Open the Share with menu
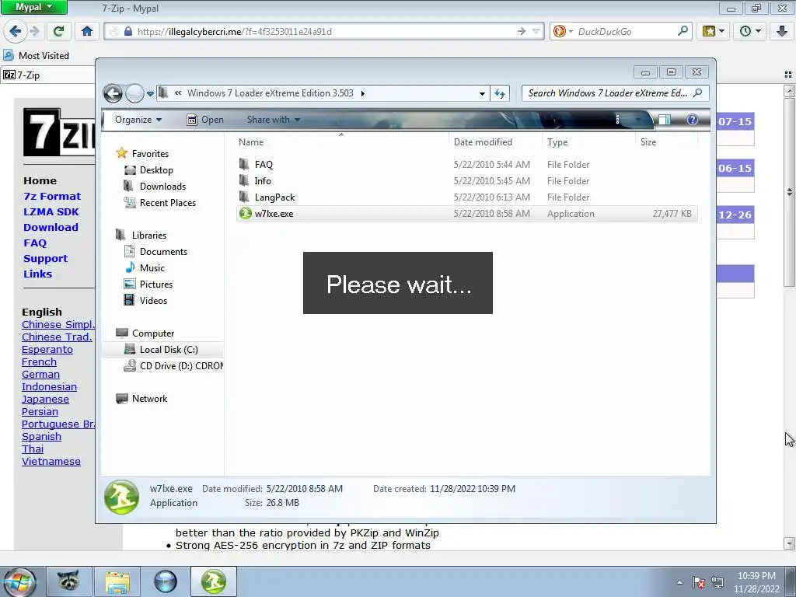Viewport: 796px width, 597px height. pos(273,120)
